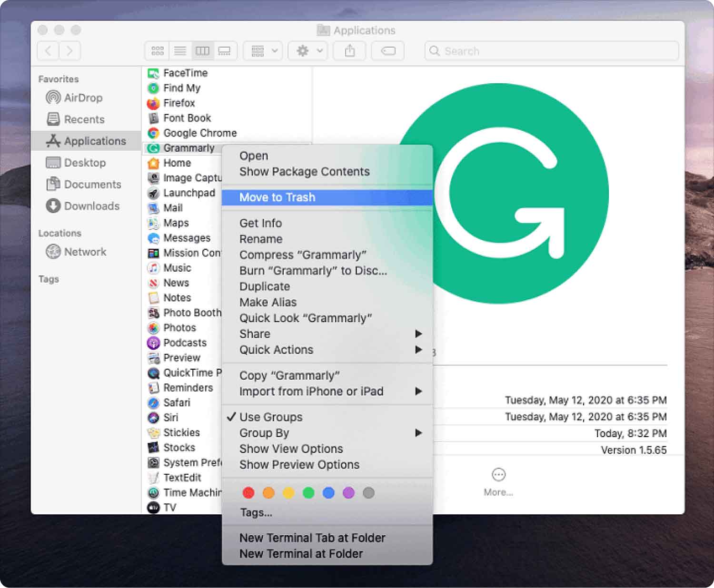The width and height of the screenshot is (714, 588).
Task: Open the group-by arrange dropdown in toolbar
Action: click(263, 51)
